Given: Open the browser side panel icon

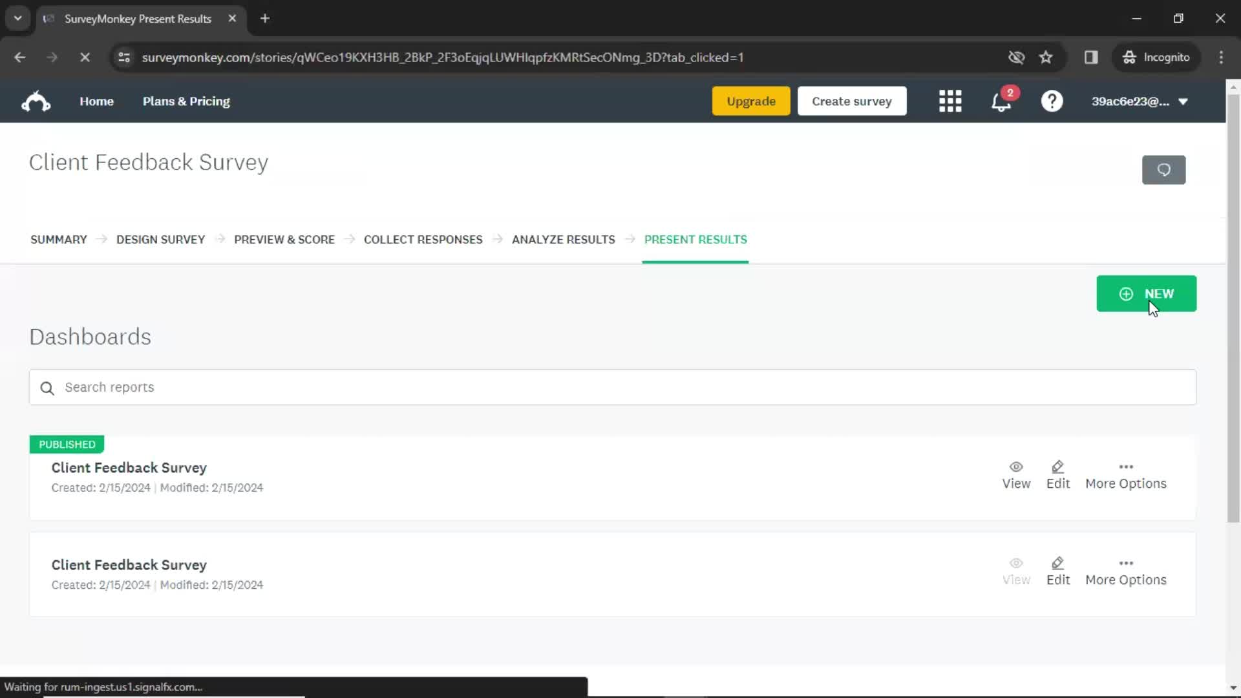Looking at the screenshot, I should [1091, 58].
